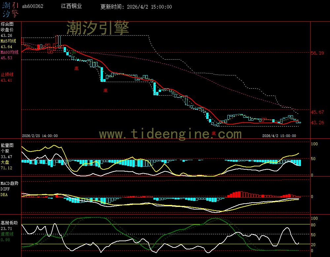The image size is (330, 257).
Task: Click the end date label 2026/4/2 15:00:00
Action: [x=279, y=136]
